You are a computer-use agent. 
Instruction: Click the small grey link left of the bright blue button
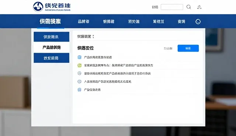point(168,48)
